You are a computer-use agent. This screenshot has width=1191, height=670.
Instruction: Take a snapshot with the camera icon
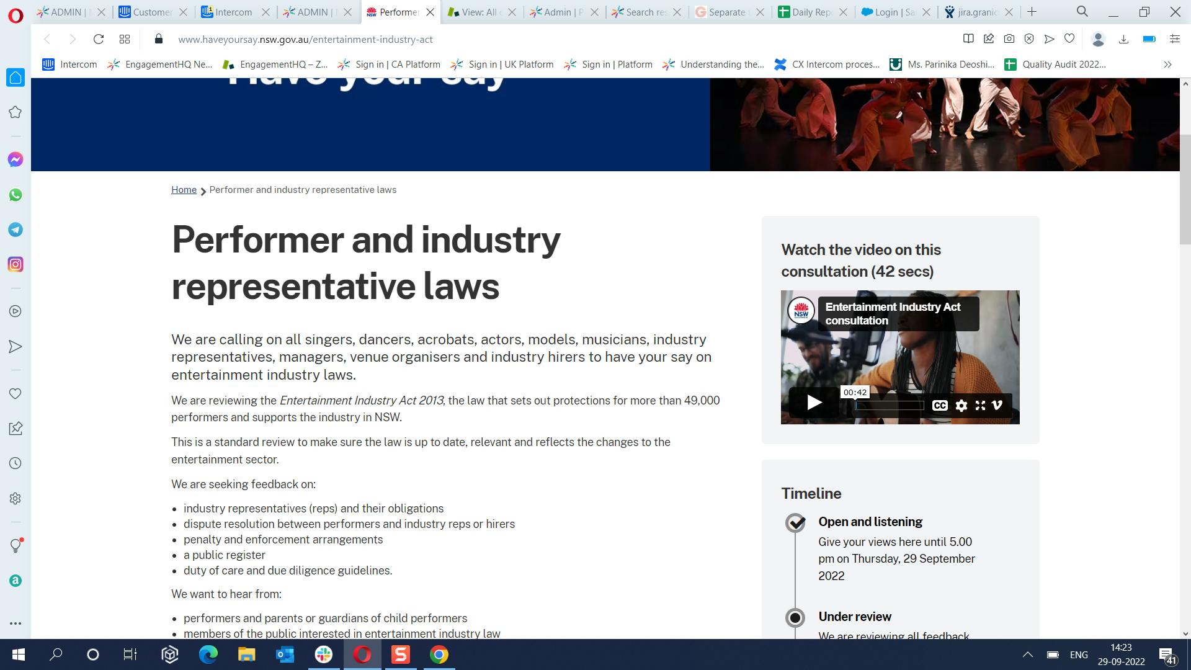coord(1009,38)
